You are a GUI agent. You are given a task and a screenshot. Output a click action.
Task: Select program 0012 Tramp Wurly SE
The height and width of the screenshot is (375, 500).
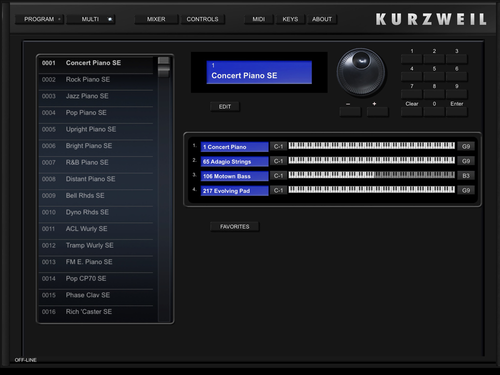(x=95, y=248)
